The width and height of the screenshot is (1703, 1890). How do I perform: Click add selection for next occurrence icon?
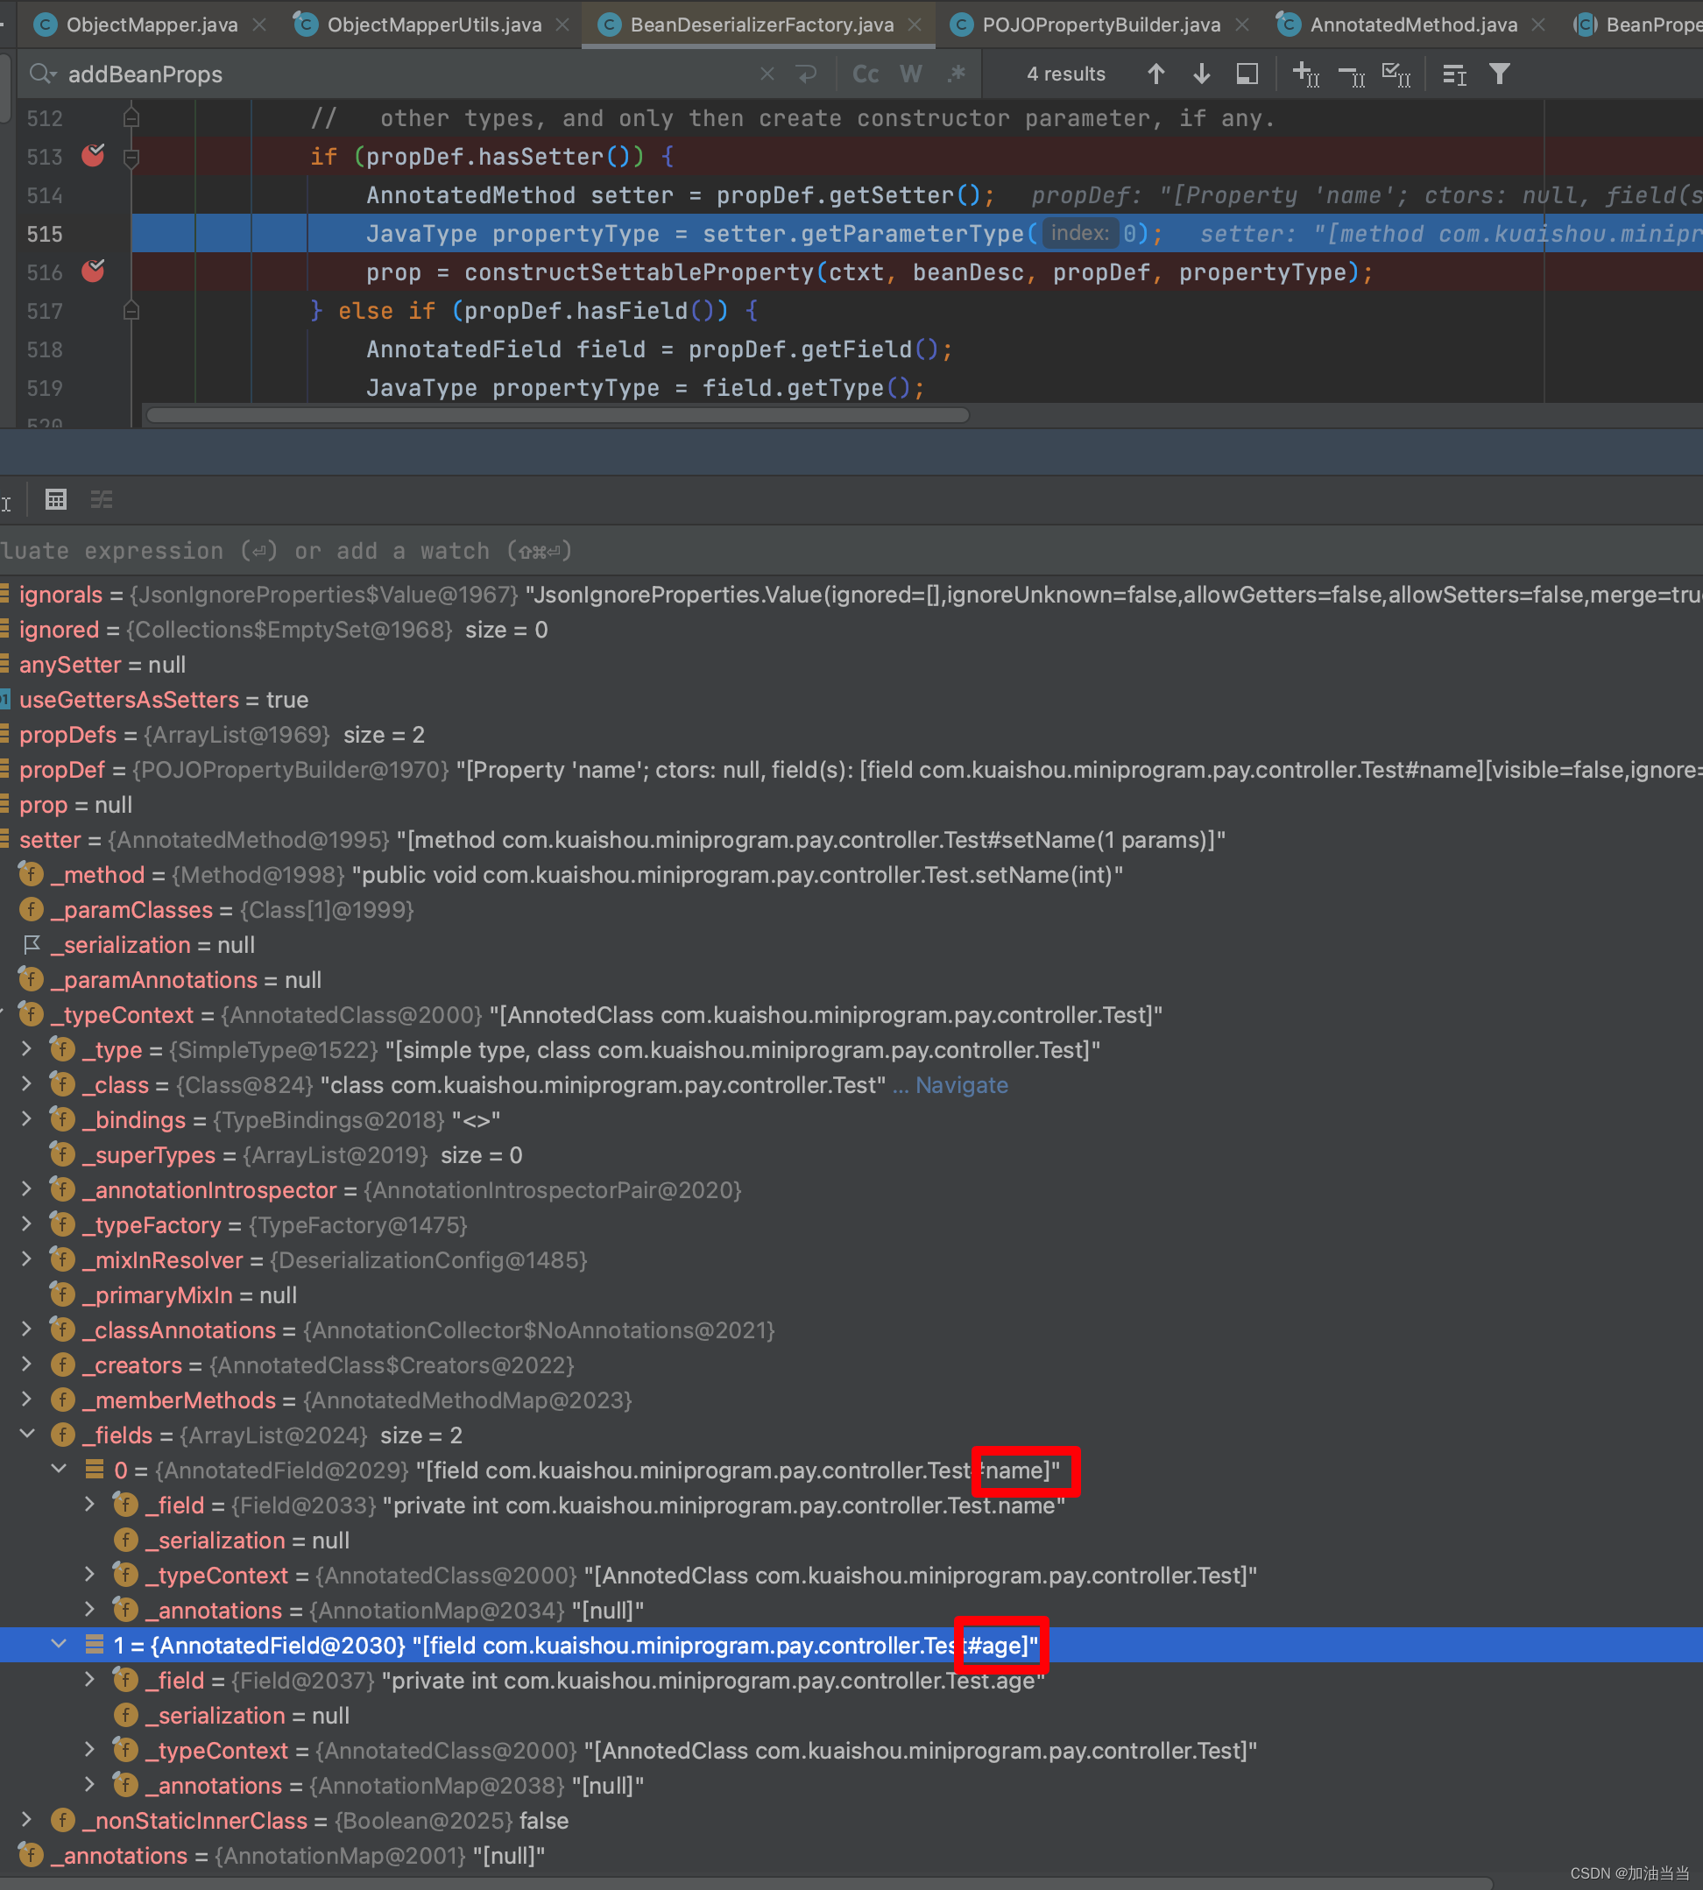[x=1305, y=74]
